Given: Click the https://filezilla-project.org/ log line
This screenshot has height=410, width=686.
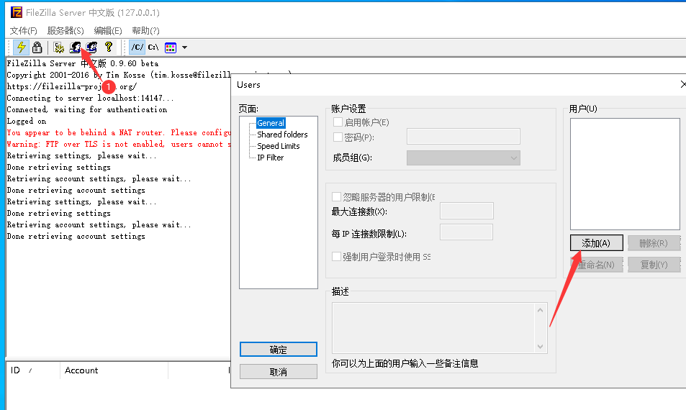Looking at the screenshot, I should click(72, 86).
